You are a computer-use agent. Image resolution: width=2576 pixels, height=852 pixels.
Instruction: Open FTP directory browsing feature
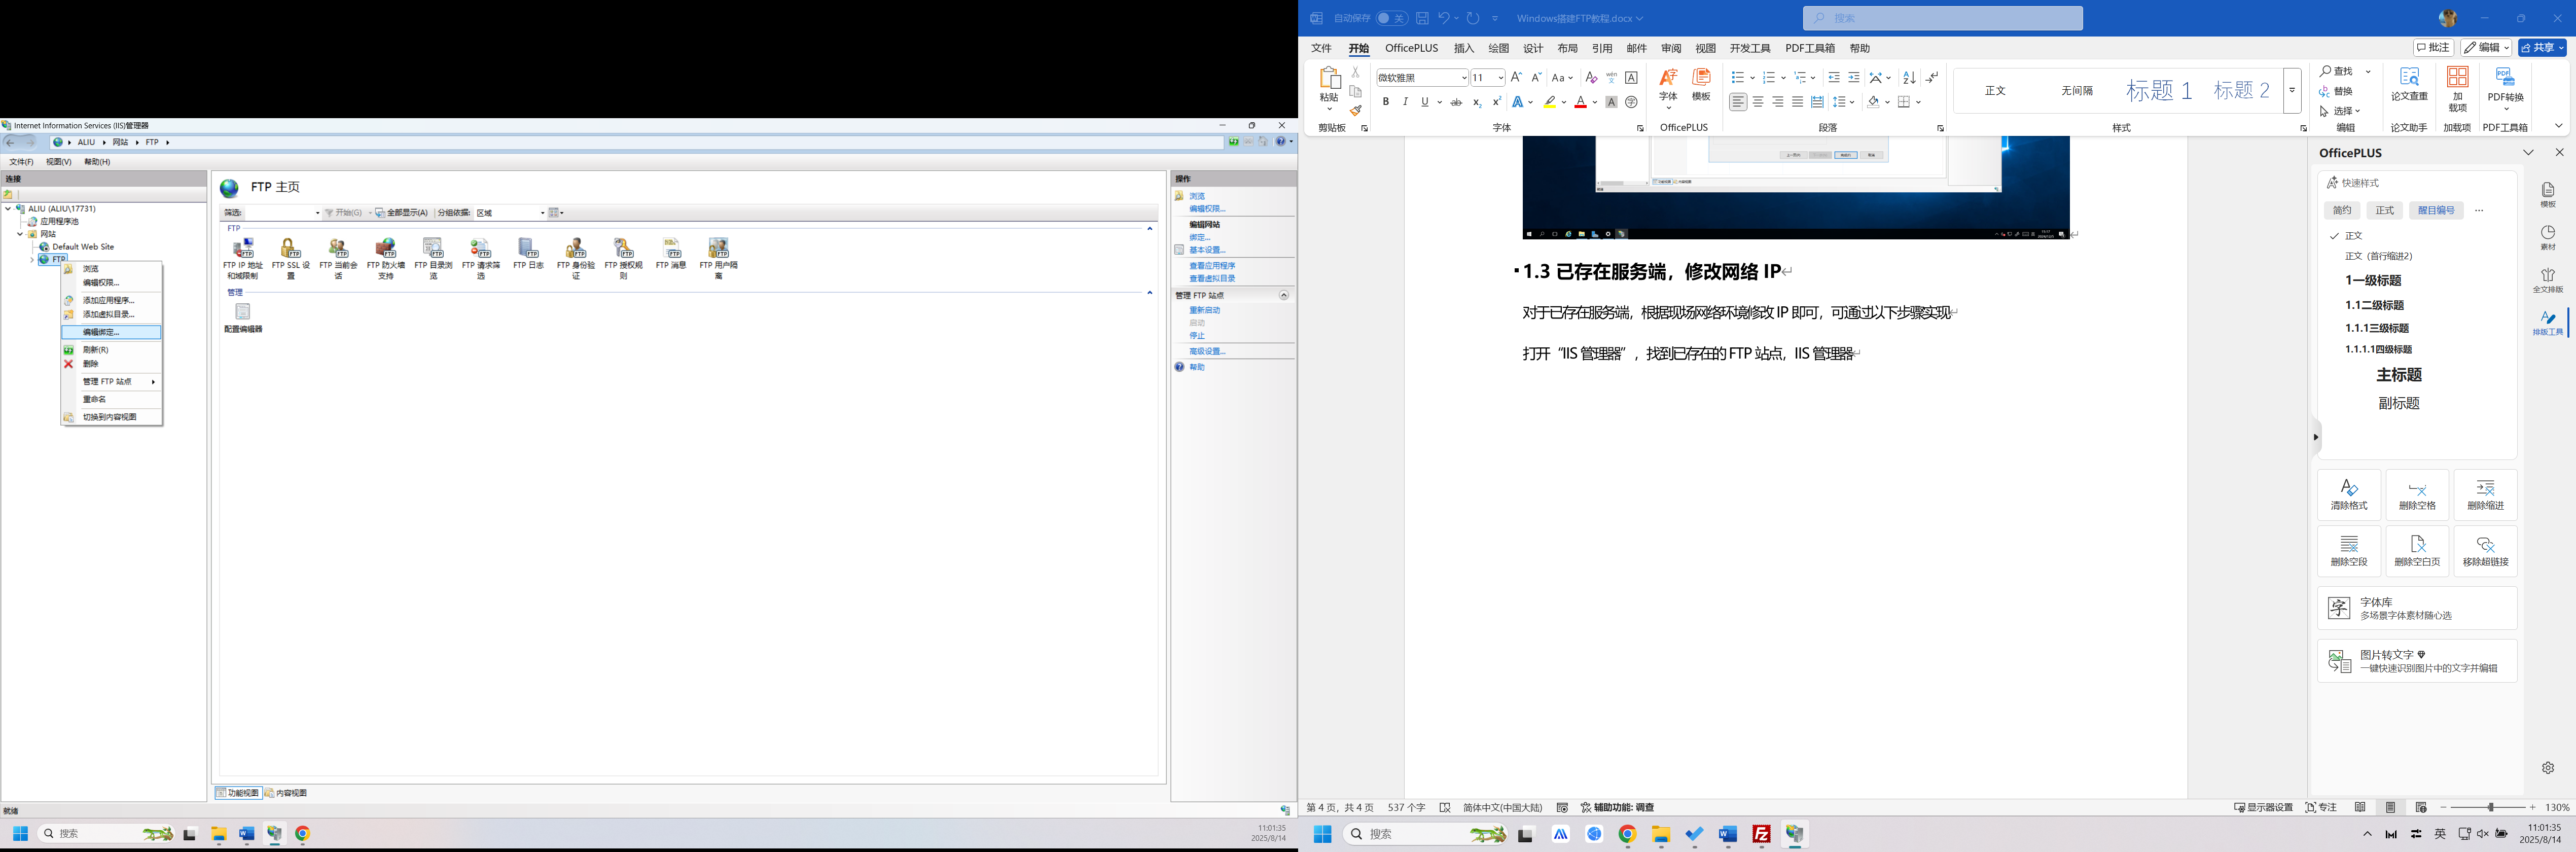(x=433, y=258)
